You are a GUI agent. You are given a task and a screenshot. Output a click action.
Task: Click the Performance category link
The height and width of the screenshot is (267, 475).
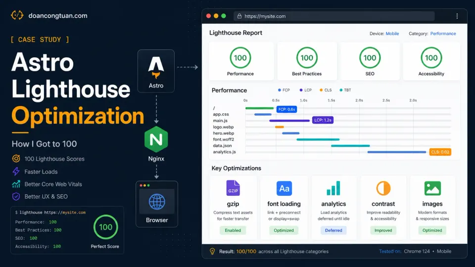(443, 34)
